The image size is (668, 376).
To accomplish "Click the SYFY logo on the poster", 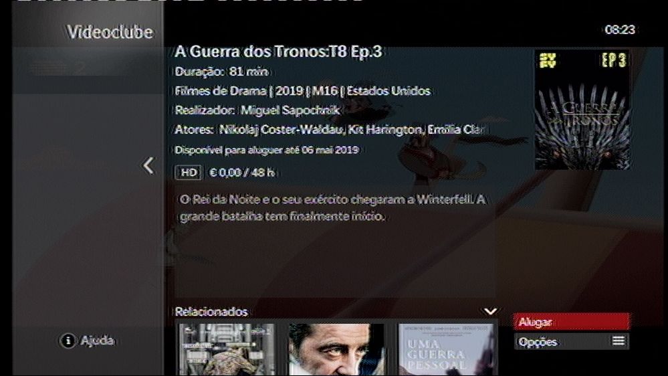I will tap(548, 60).
